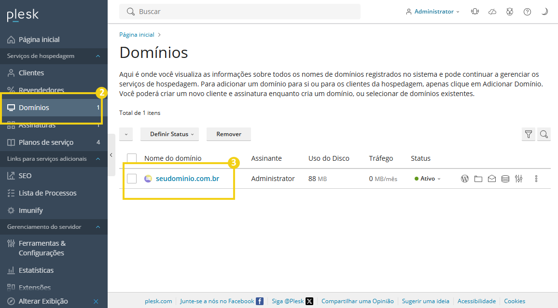Image resolution: width=558 pixels, height=308 pixels.
Task: Check the checkbox next to seudominio.com.br
Action: pyautogui.click(x=132, y=178)
